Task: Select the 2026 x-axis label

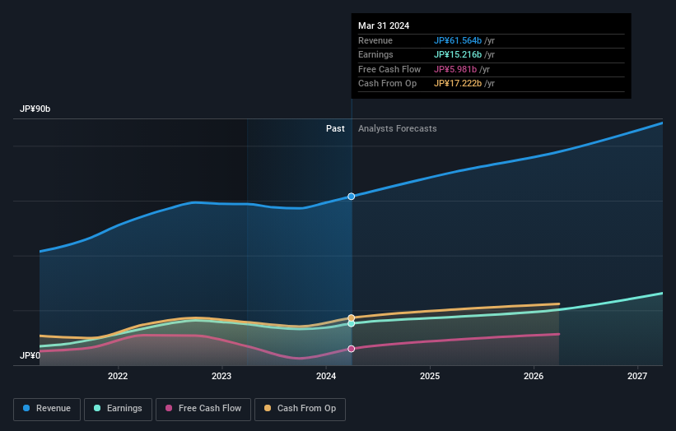Action: (534, 376)
